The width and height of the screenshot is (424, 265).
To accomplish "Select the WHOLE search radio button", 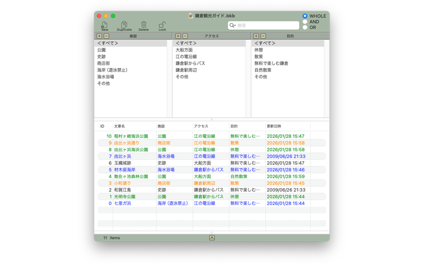I will tap(305, 16).
